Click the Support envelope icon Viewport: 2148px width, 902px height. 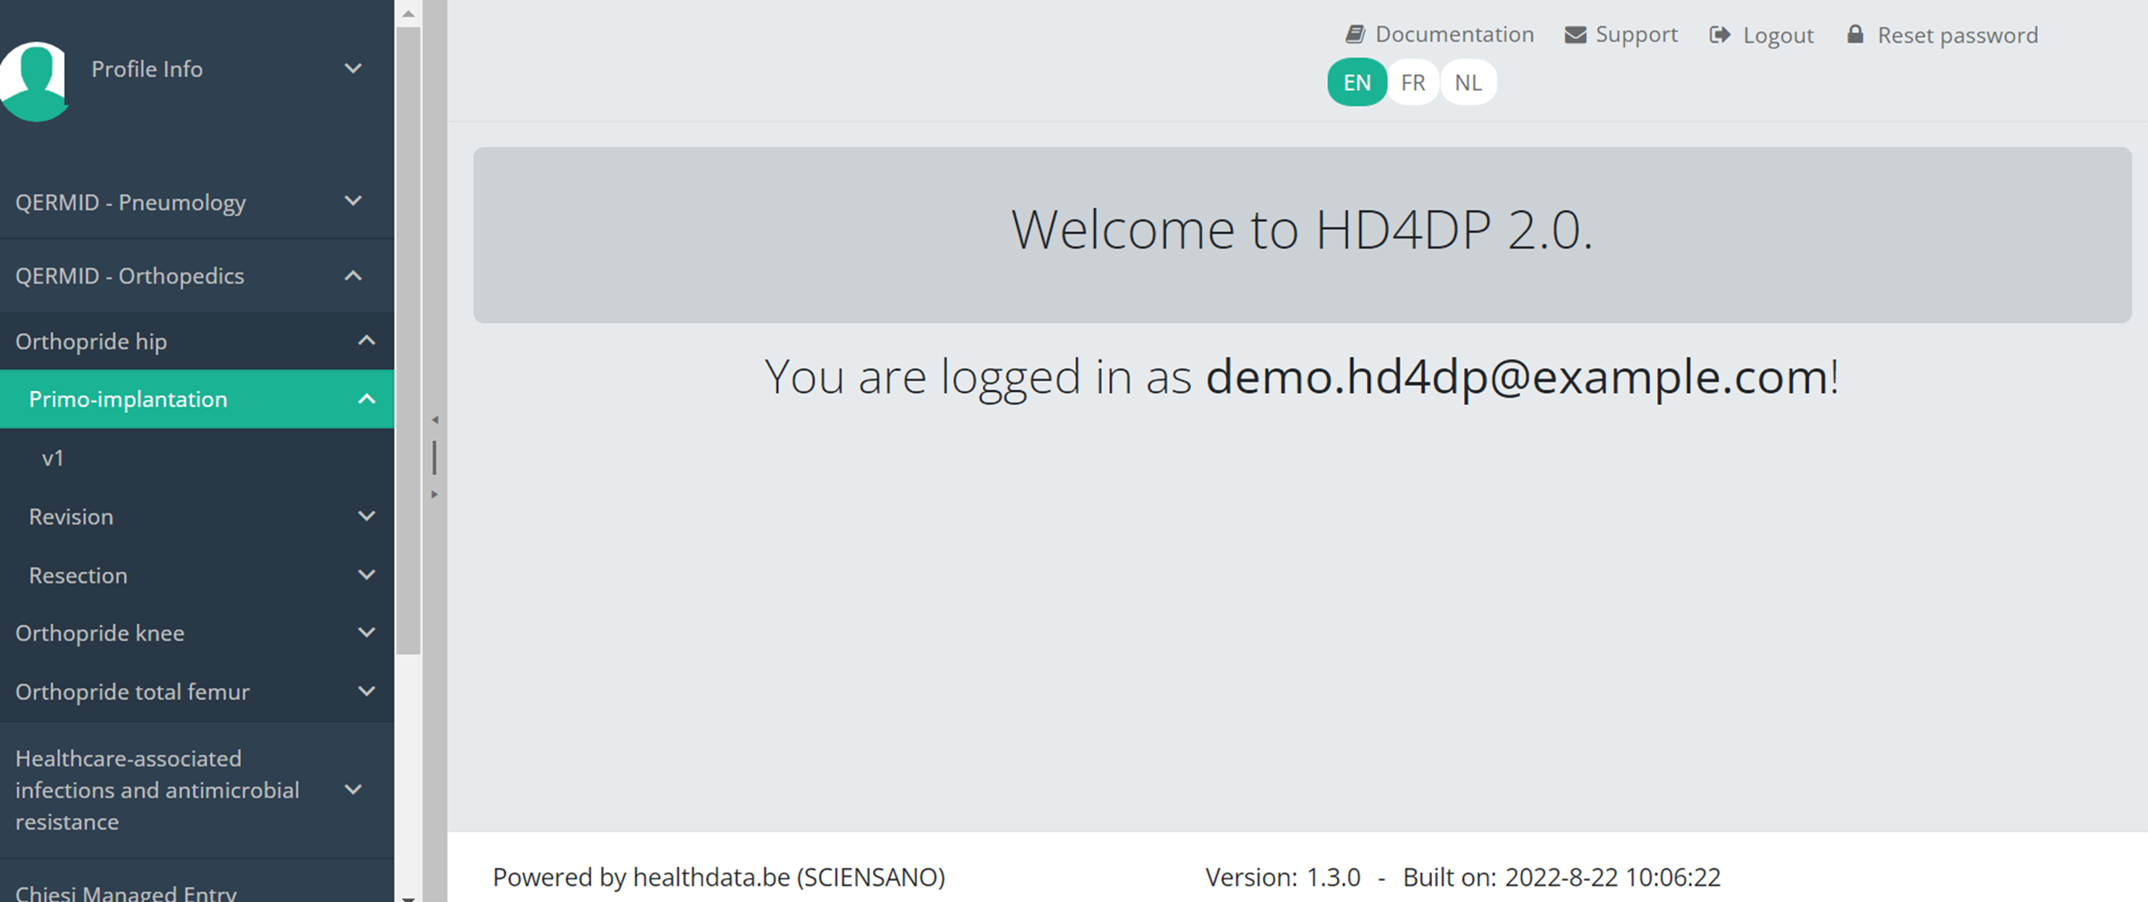coord(1574,34)
